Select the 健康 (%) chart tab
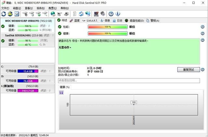 [x=65, y=87]
